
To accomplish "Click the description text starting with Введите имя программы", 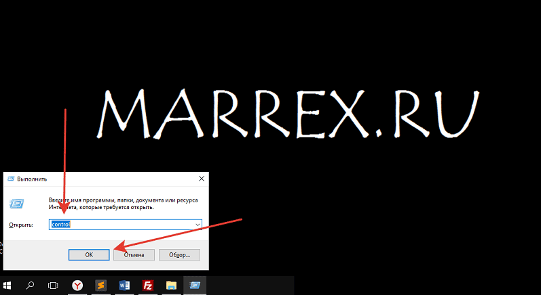I will click(x=123, y=204).
